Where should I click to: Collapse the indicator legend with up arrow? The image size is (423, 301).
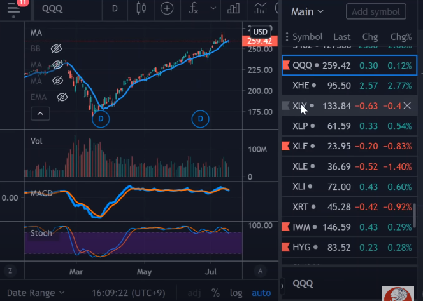(x=40, y=114)
